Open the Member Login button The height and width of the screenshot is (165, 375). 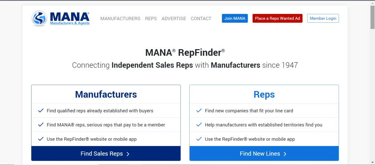click(x=323, y=18)
